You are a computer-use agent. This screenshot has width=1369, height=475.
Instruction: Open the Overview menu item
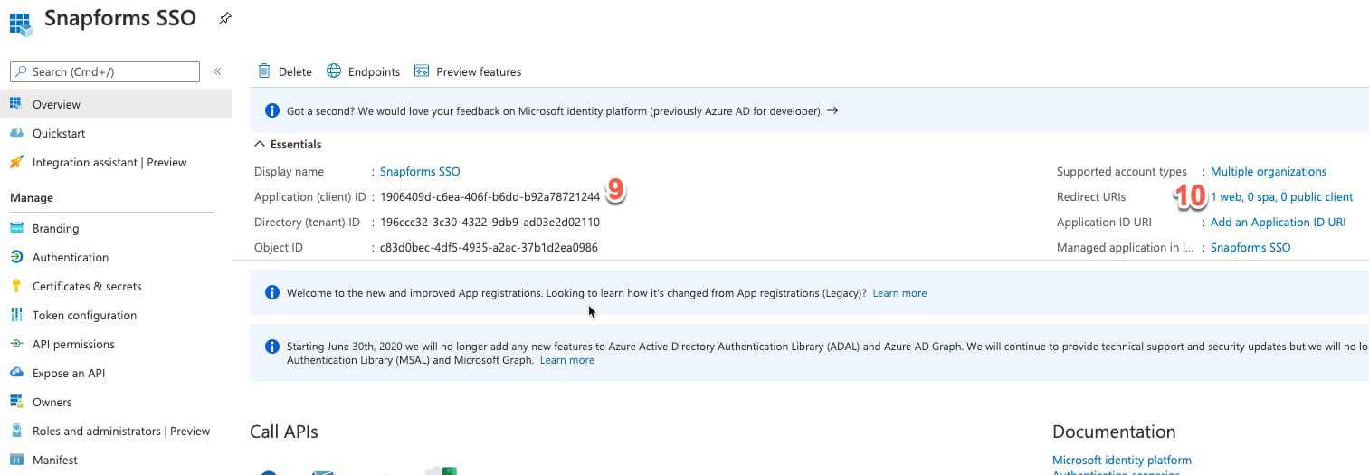(x=56, y=104)
